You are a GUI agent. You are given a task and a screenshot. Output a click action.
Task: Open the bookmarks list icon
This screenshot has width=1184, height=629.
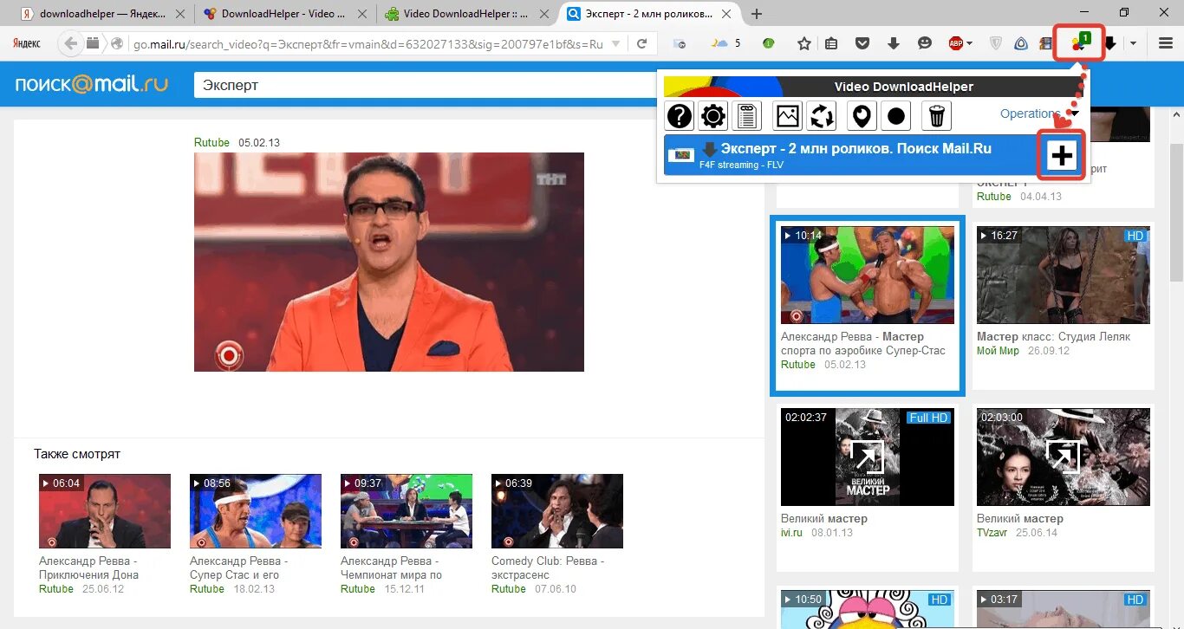[x=831, y=43]
